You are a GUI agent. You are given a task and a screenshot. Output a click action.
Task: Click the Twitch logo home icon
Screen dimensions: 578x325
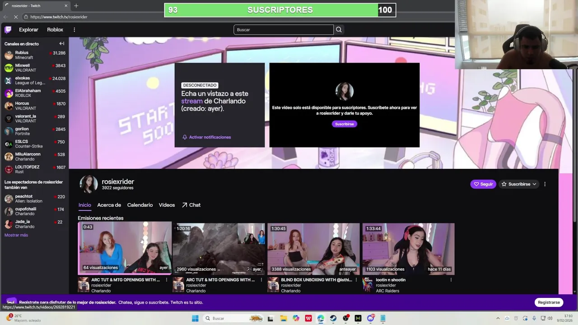point(8,30)
